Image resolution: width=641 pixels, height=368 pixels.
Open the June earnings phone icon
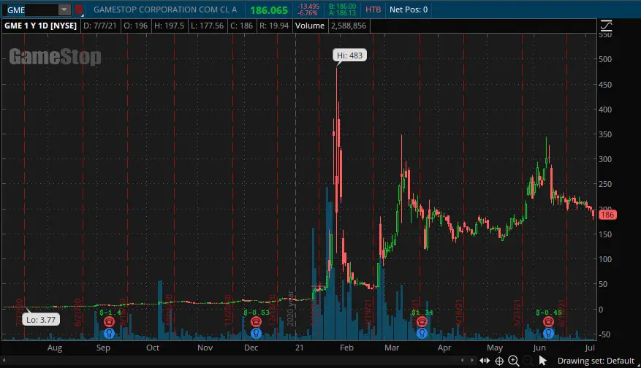point(548,321)
